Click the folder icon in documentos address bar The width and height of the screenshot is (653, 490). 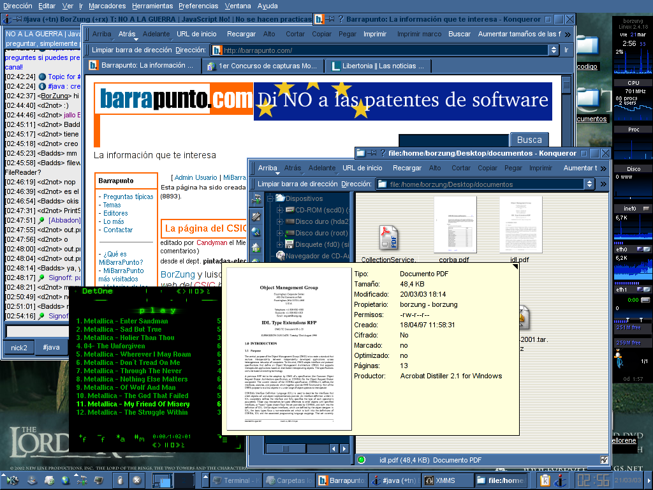click(382, 184)
